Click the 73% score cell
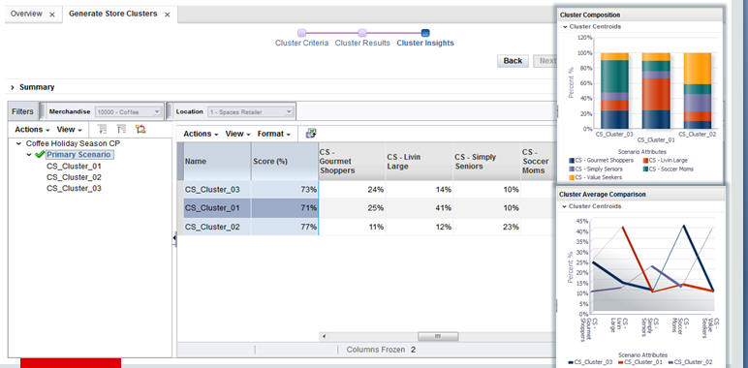 (x=285, y=190)
